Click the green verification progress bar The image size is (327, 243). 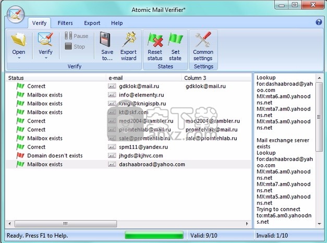(x=154, y=236)
